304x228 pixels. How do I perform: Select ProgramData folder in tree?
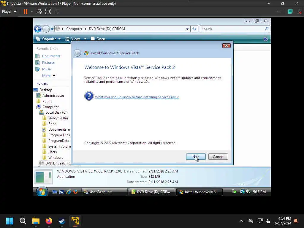click(58, 141)
